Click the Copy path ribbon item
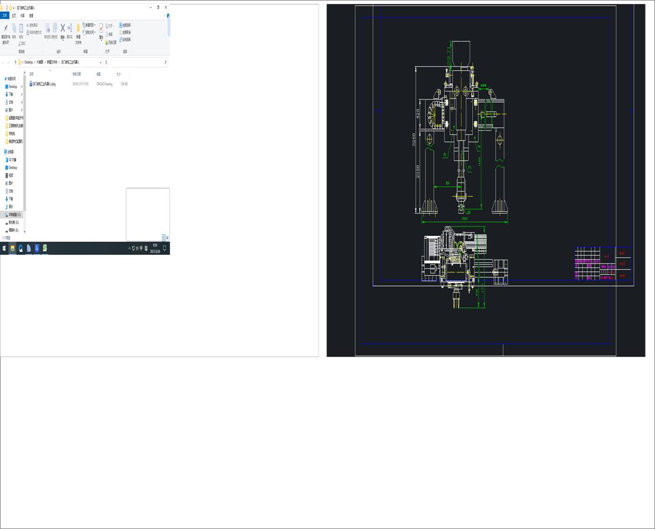The width and height of the screenshot is (655, 529). (32, 25)
